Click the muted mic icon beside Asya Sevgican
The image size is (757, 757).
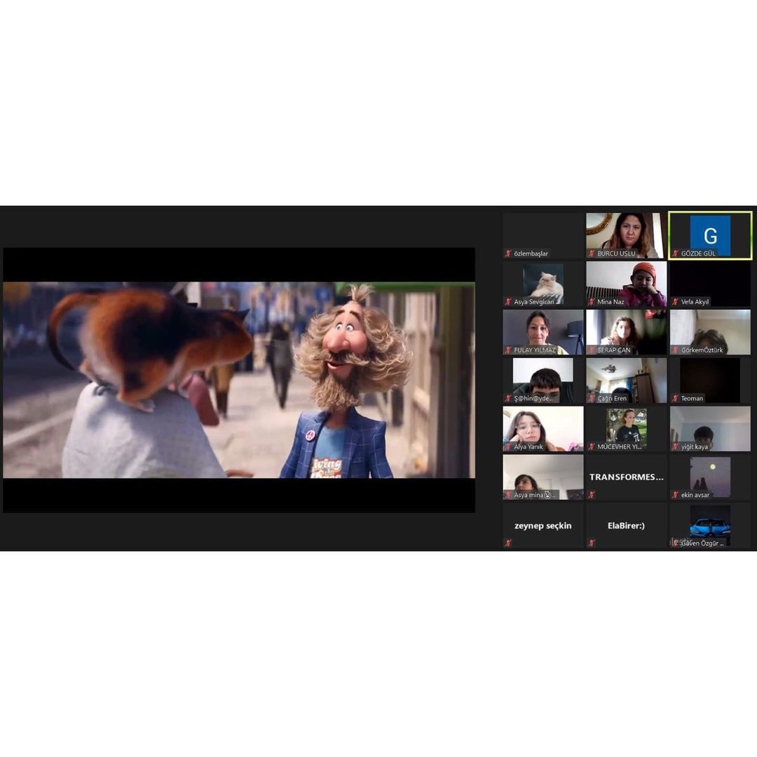508,301
